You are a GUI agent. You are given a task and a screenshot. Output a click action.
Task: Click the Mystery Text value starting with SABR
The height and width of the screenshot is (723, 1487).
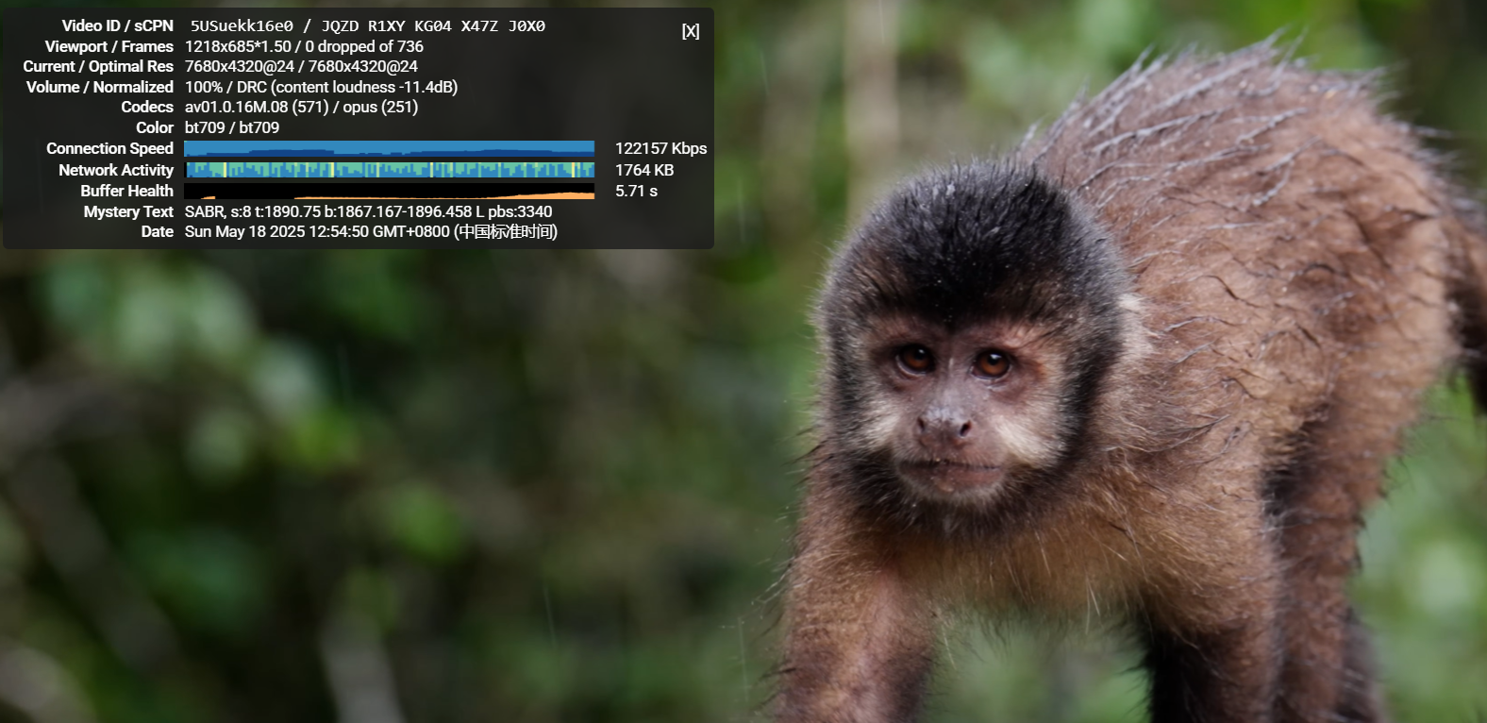(368, 211)
